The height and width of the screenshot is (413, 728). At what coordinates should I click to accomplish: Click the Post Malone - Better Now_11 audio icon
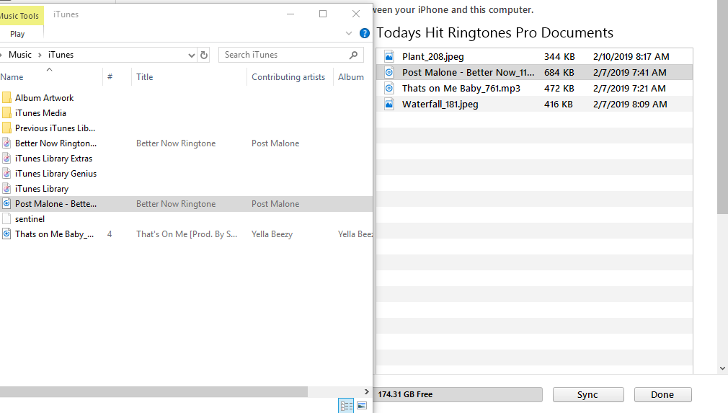[389, 72]
